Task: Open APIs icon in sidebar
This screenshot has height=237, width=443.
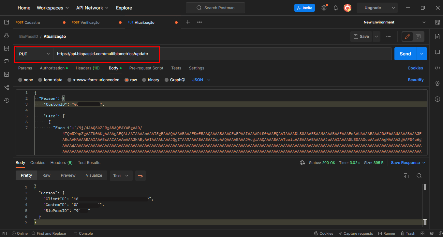Action: pos(7,35)
